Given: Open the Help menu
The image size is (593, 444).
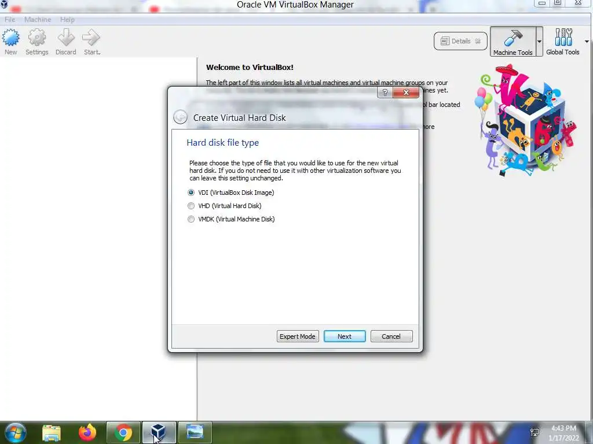Looking at the screenshot, I should pyautogui.click(x=67, y=19).
